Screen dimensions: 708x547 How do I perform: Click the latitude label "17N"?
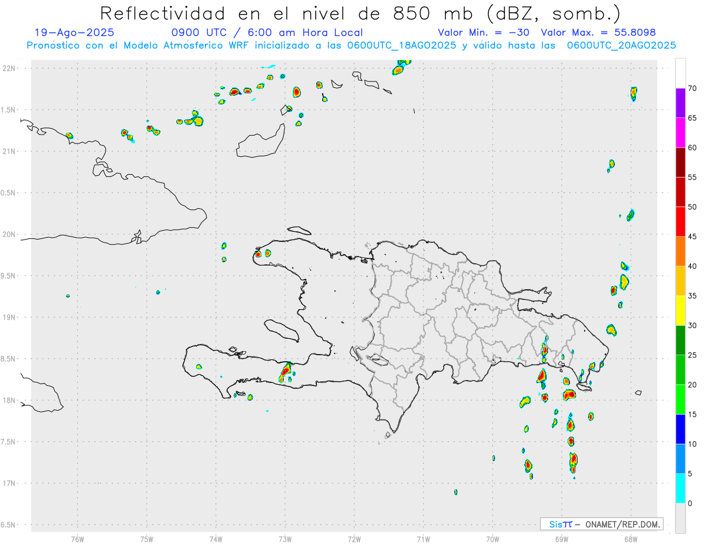click(9, 483)
